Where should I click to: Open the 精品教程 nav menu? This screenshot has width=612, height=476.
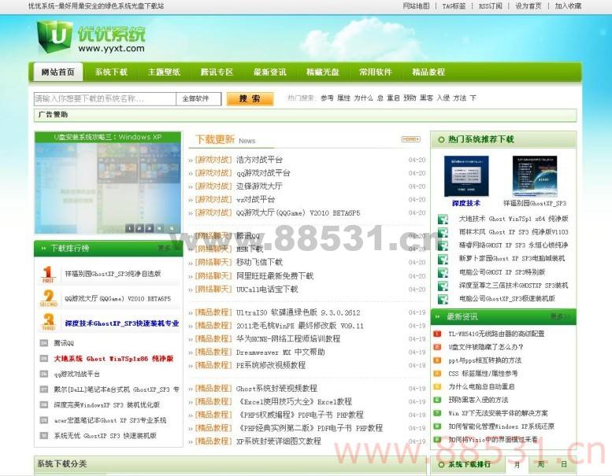[x=428, y=72]
